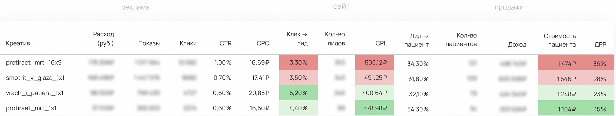Select the protiraet_mrt_16x9 creative row

[307, 63]
